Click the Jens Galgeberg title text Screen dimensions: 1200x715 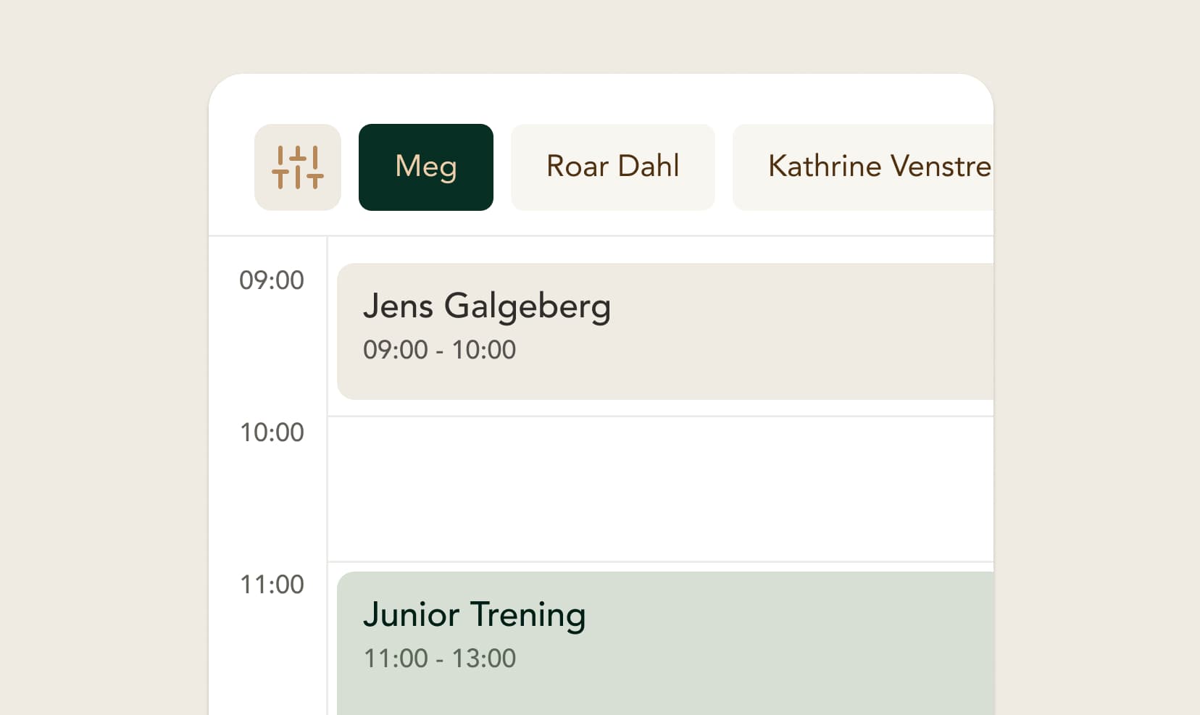(487, 306)
